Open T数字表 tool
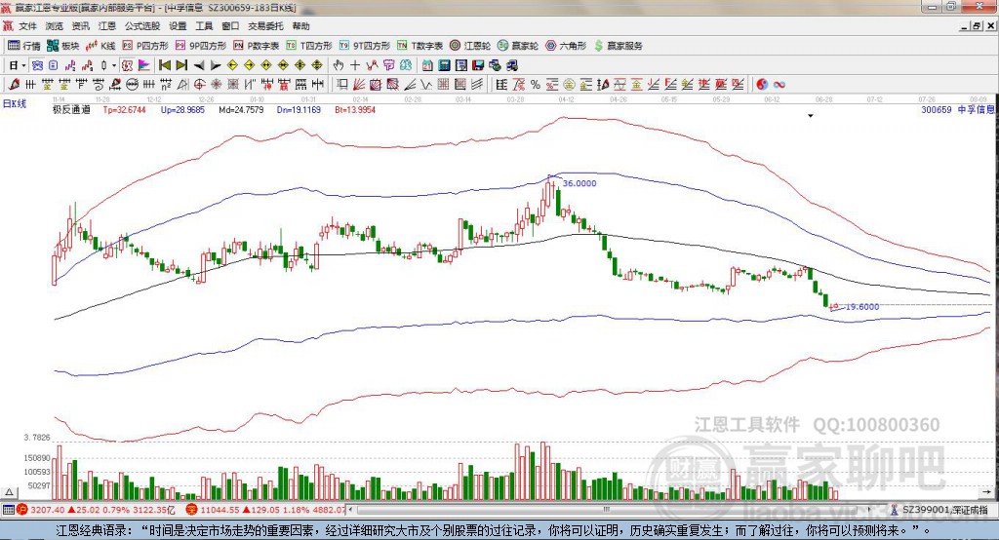Image resolution: width=999 pixels, height=540 pixels. point(420,46)
